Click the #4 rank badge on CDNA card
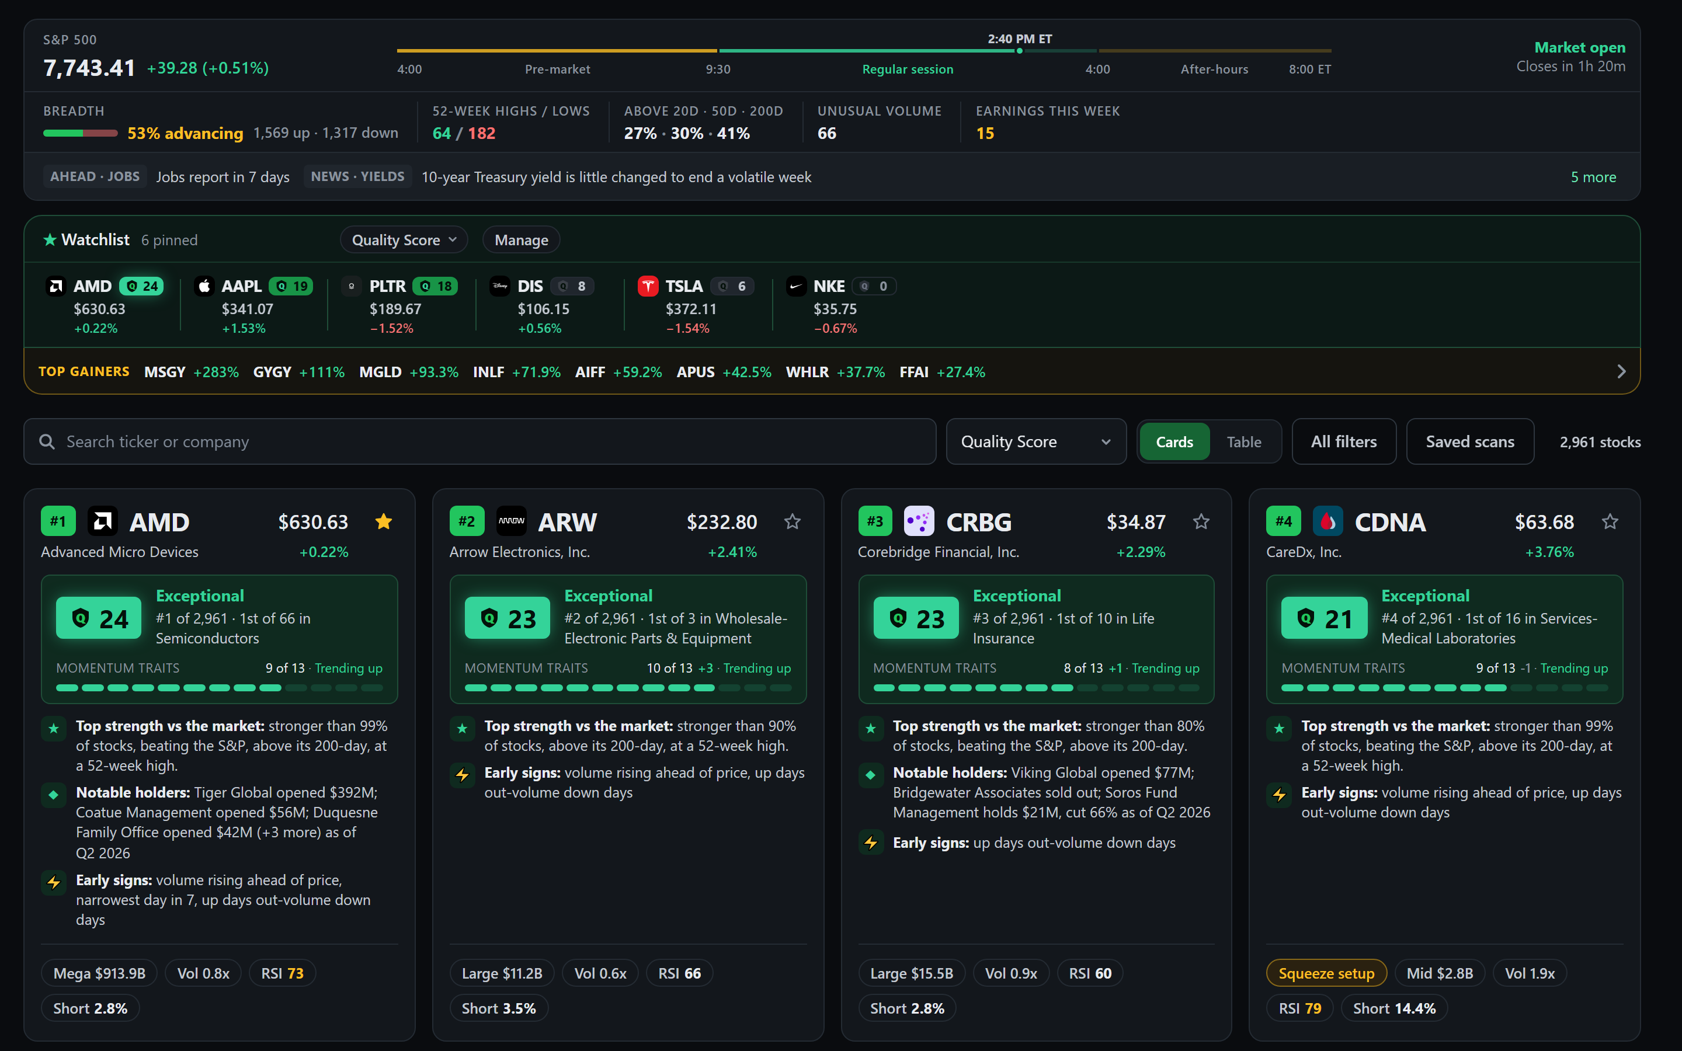Image resolution: width=1682 pixels, height=1051 pixels. click(1284, 521)
